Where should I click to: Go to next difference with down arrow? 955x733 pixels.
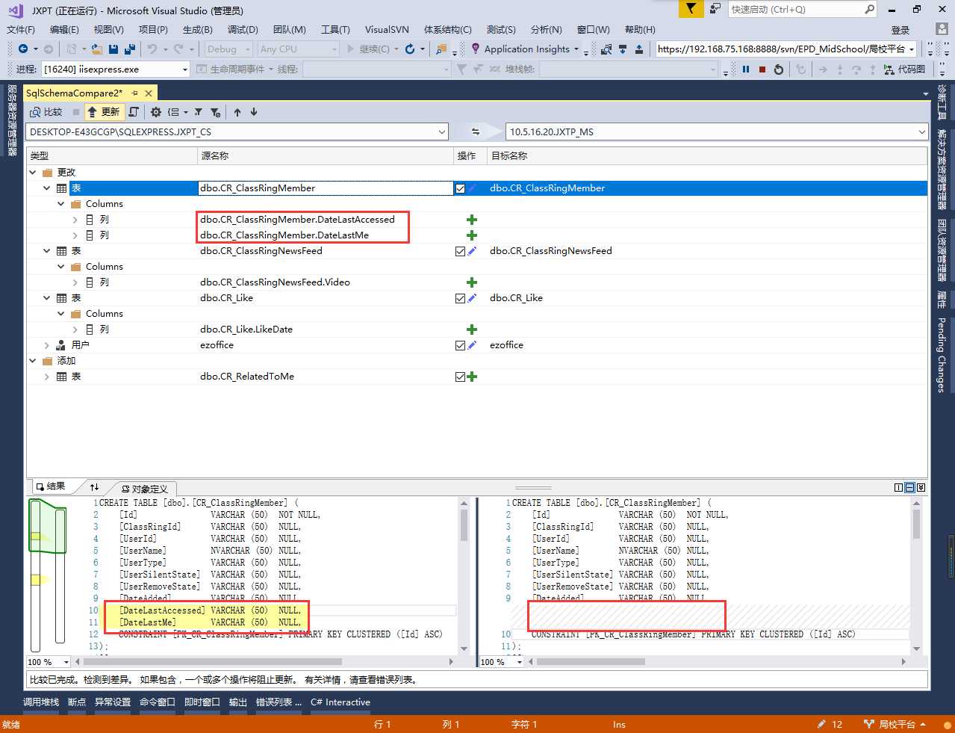click(x=254, y=112)
